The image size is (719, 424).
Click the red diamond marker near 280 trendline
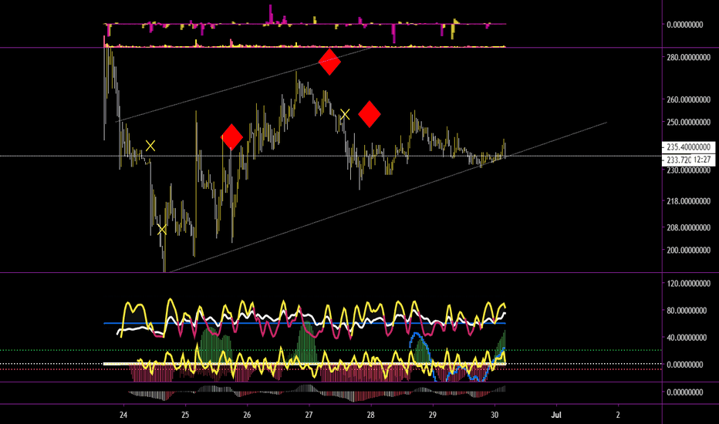(x=329, y=62)
